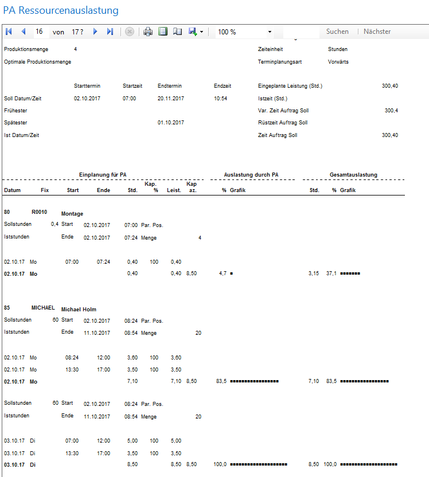This screenshot has width=429, height=477.
Task: Click Eingeplante Leistung (Std.) label
Action: point(290,86)
